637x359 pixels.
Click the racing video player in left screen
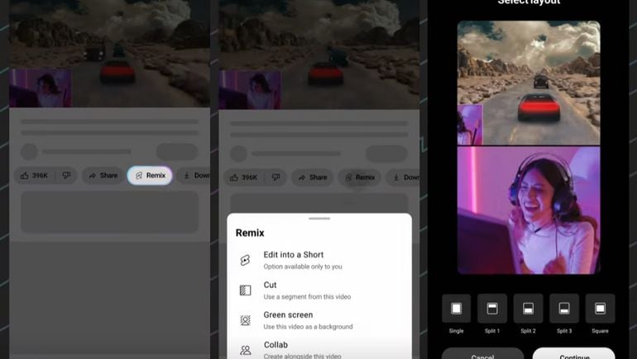coord(109,54)
